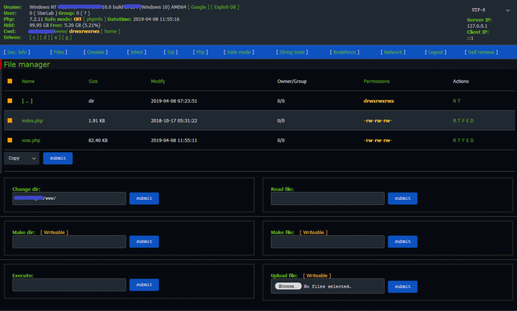Open drive c from Drives list
The width and height of the screenshot is (517, 311).
point(34,37)
